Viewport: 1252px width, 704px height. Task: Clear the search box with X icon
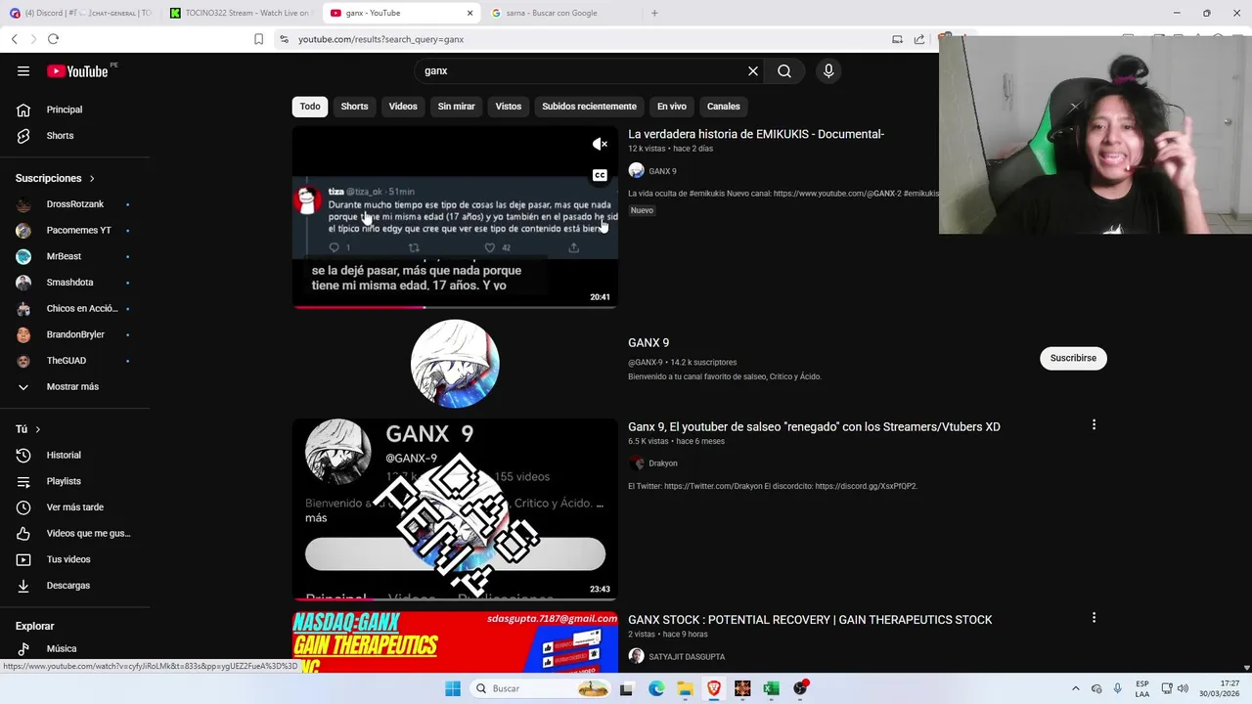click(x=753, y=70)
